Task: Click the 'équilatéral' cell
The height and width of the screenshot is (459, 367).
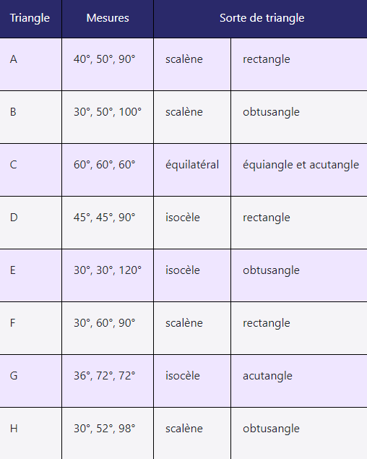Action: click(x=192, y=170)
